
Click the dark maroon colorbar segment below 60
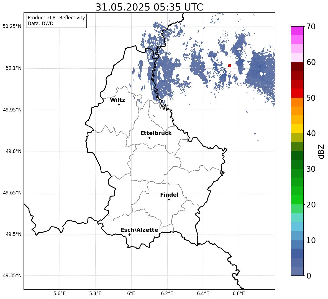point(297,66)
